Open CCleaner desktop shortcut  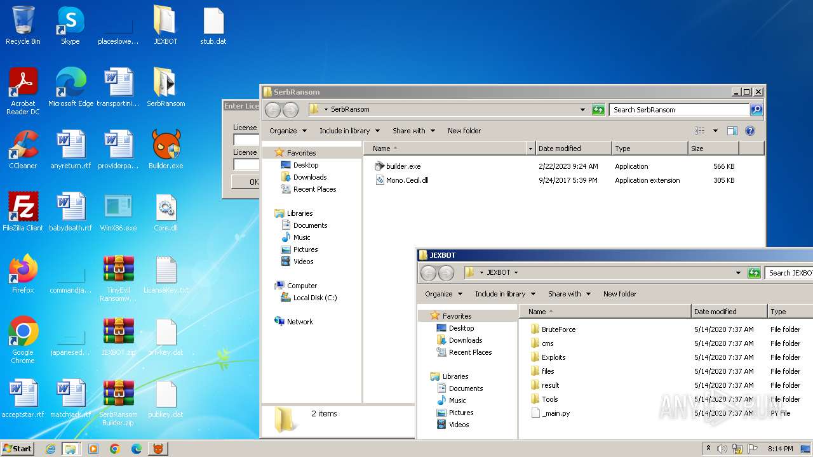(23, 150)
